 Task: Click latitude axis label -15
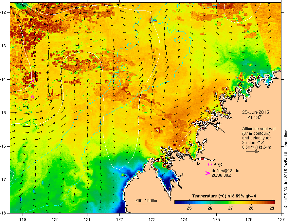tap(4, 113)
